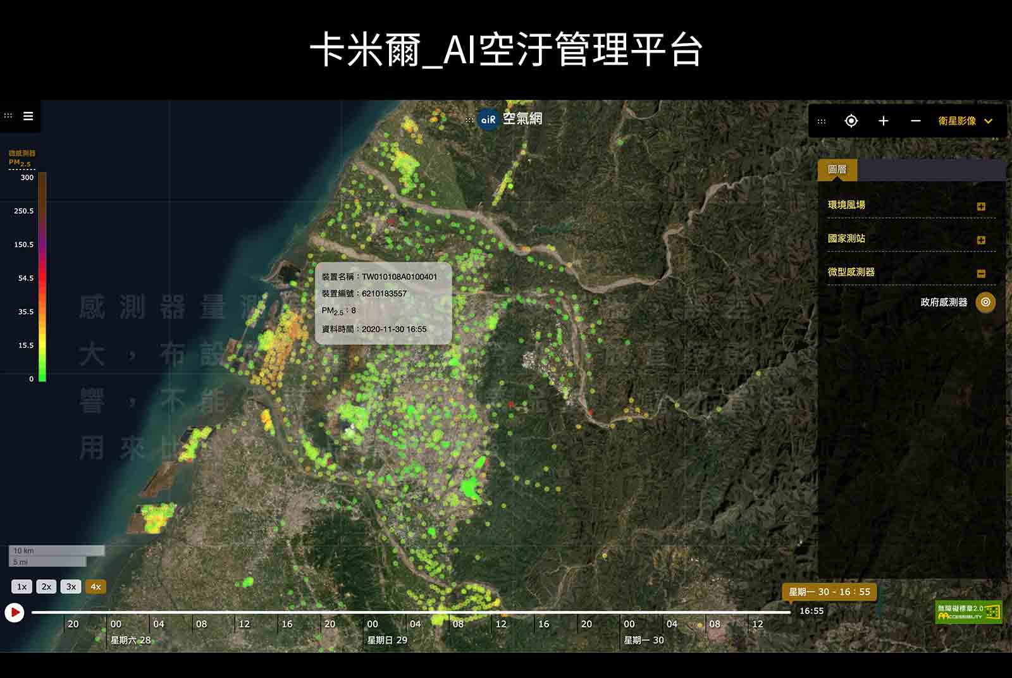This screenshot has width=1012, height=678.
Task: Click the 裝置編號 6210183557 text
Action: point(364,293)
